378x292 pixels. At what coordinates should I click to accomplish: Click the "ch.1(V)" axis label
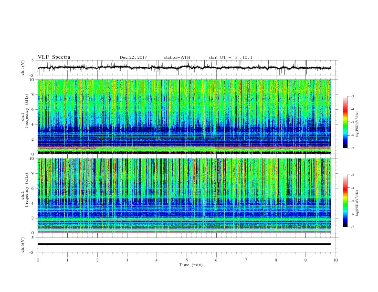coord(23,68)
